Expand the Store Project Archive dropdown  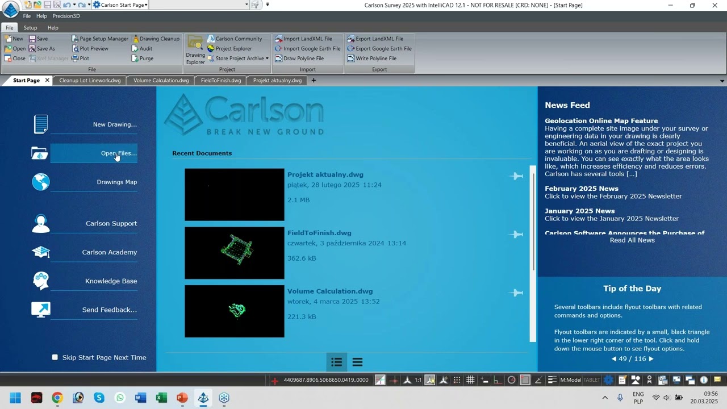[267, 59]
